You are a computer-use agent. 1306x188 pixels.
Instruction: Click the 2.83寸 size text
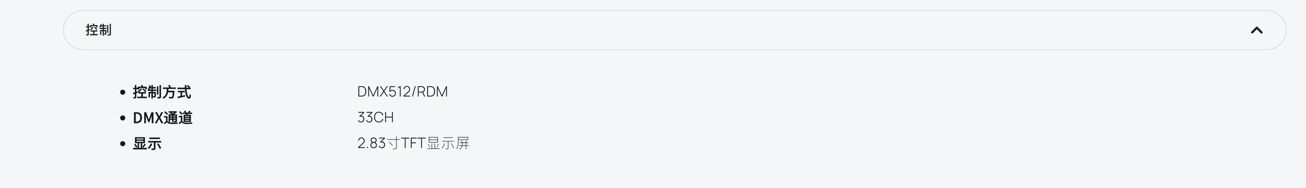click(378, 144)
